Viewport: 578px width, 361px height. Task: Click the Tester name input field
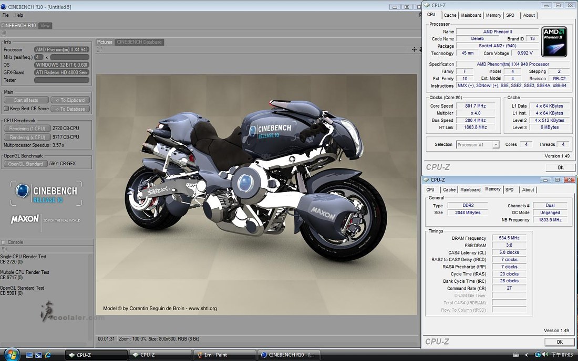(61, 80)
